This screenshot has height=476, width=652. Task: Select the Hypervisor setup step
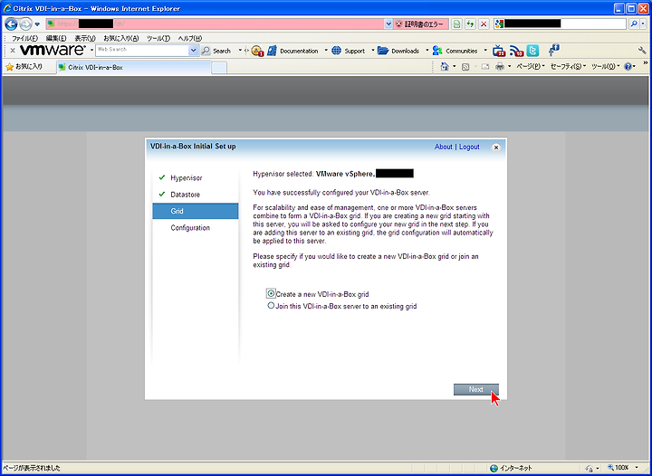196,177
